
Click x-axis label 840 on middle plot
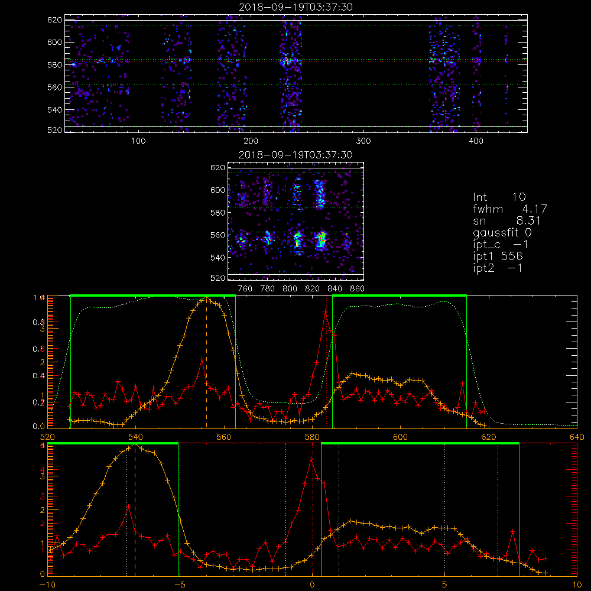tap(335, 289)
